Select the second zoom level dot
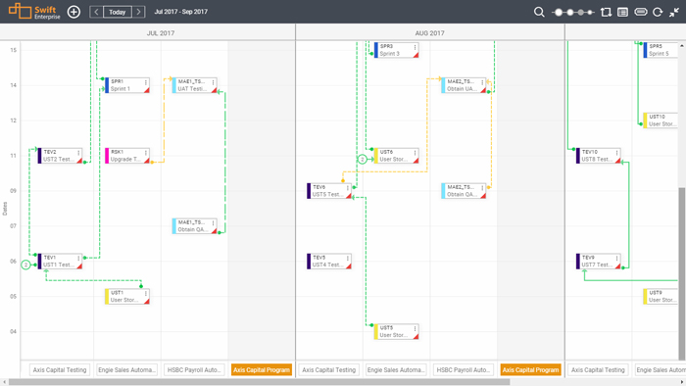The image size is (686, 386). 570,12
